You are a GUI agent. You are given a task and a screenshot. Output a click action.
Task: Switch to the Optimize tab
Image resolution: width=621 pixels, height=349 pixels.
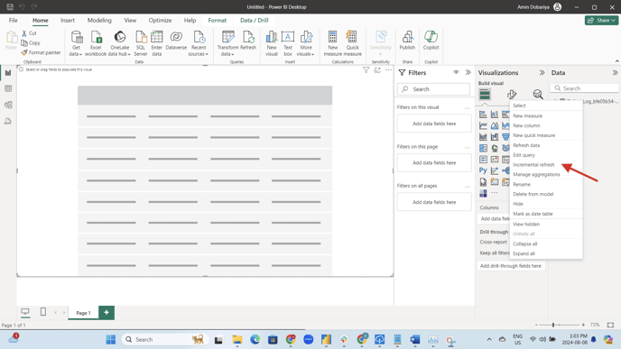pos(160,20)
